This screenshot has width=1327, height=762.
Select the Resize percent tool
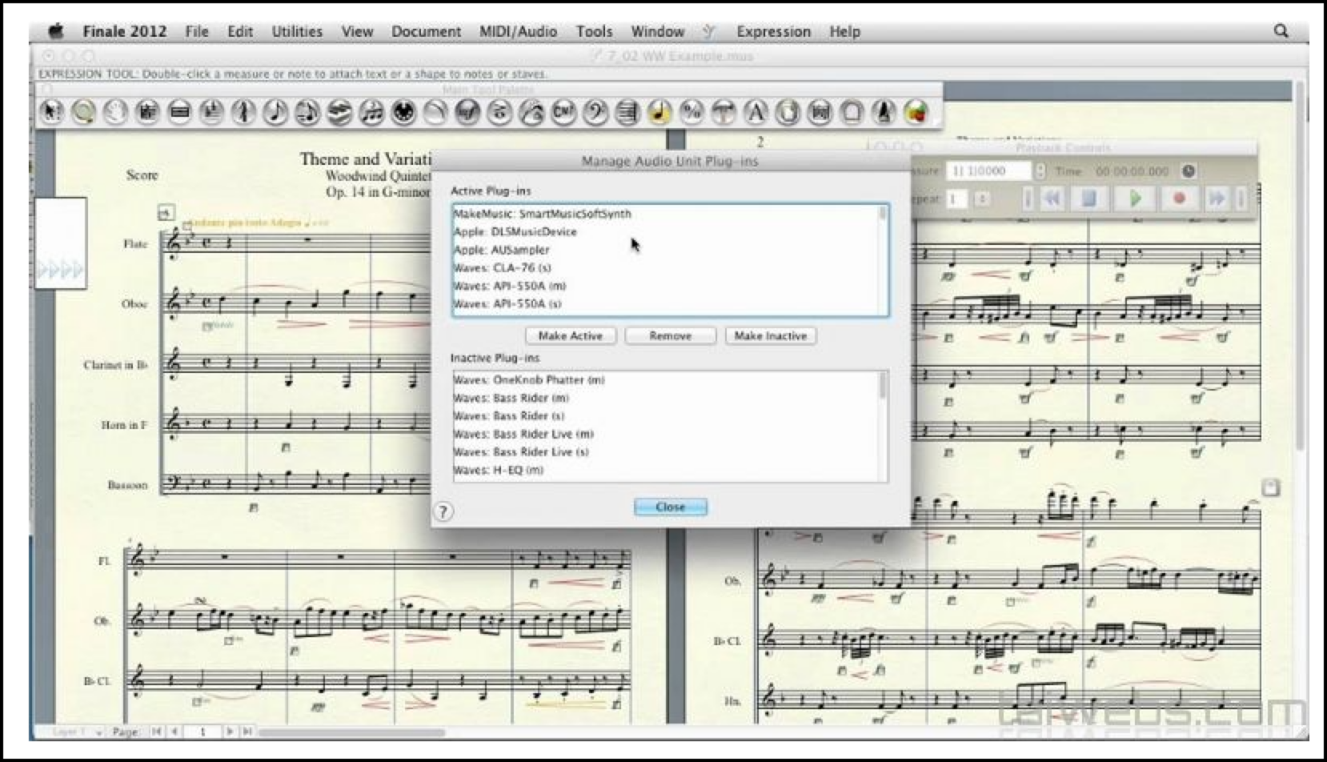coord(692,112)
